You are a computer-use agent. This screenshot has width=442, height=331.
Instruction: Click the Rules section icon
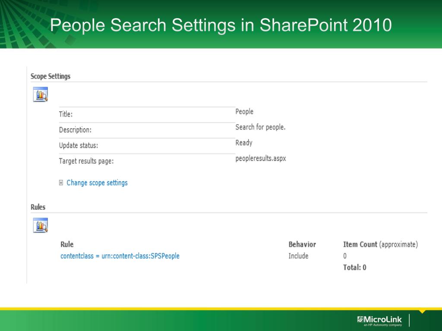[40, 225]
